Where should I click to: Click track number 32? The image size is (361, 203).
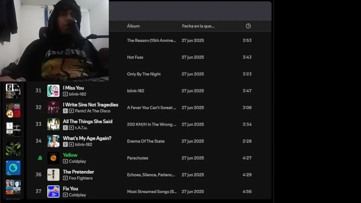[38, 107]
